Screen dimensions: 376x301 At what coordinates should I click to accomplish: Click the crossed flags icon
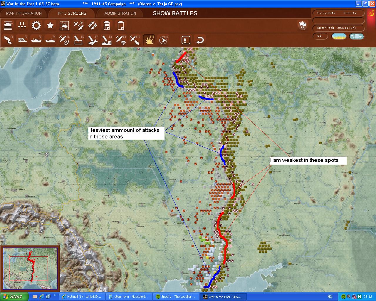[x=303, y=25]
